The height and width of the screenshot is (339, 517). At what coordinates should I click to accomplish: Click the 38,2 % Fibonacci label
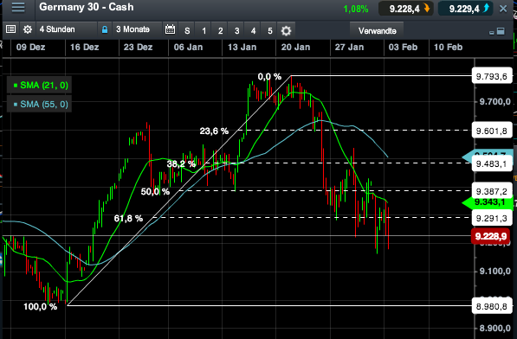pos(181,163)
